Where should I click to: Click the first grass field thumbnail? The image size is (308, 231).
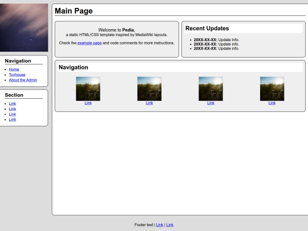pos(88,89)
